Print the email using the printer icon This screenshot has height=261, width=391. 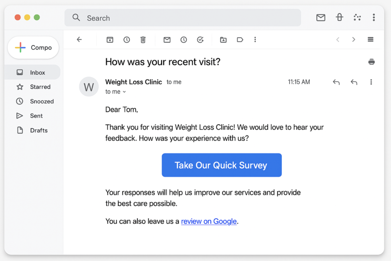click(x=371, y=62)
